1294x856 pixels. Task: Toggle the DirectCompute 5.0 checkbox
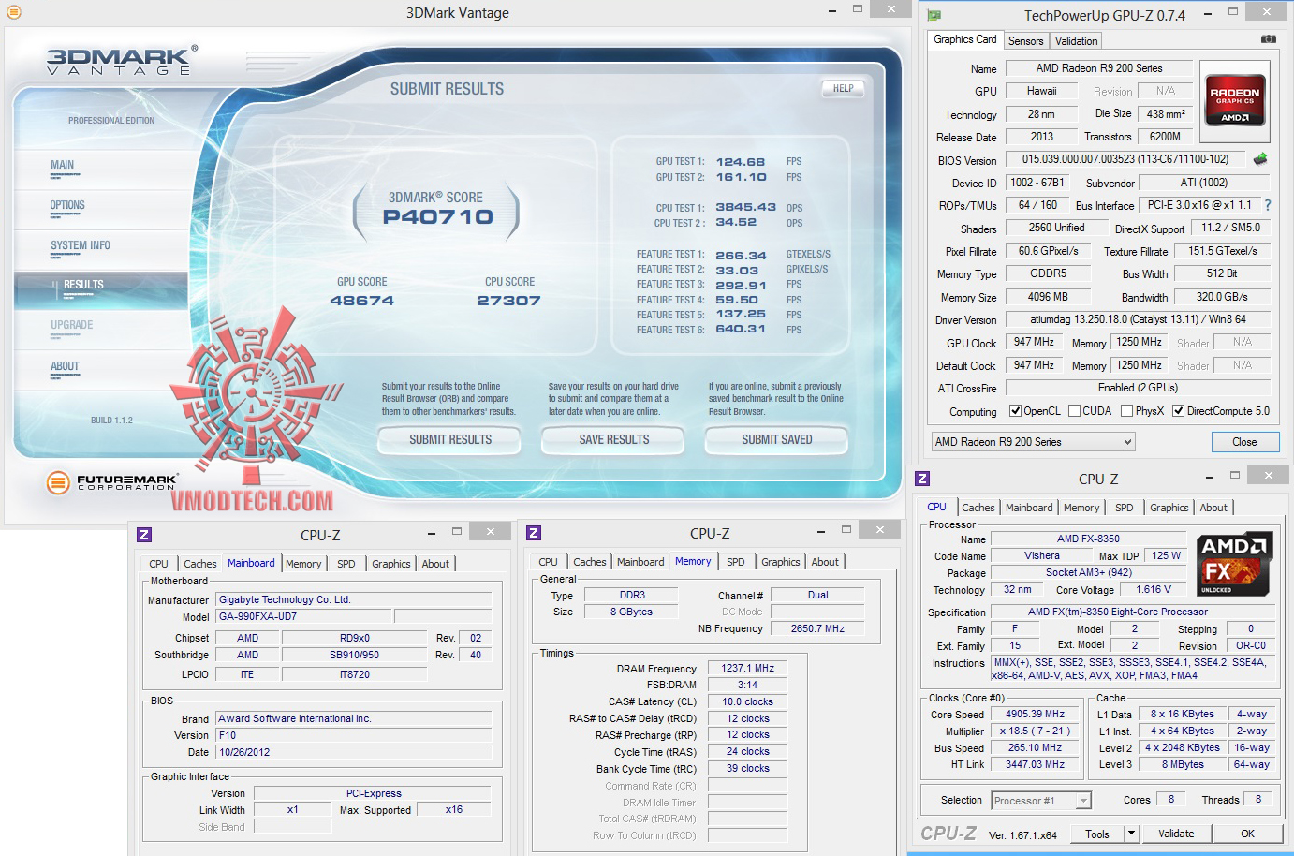coord(1179,411)
